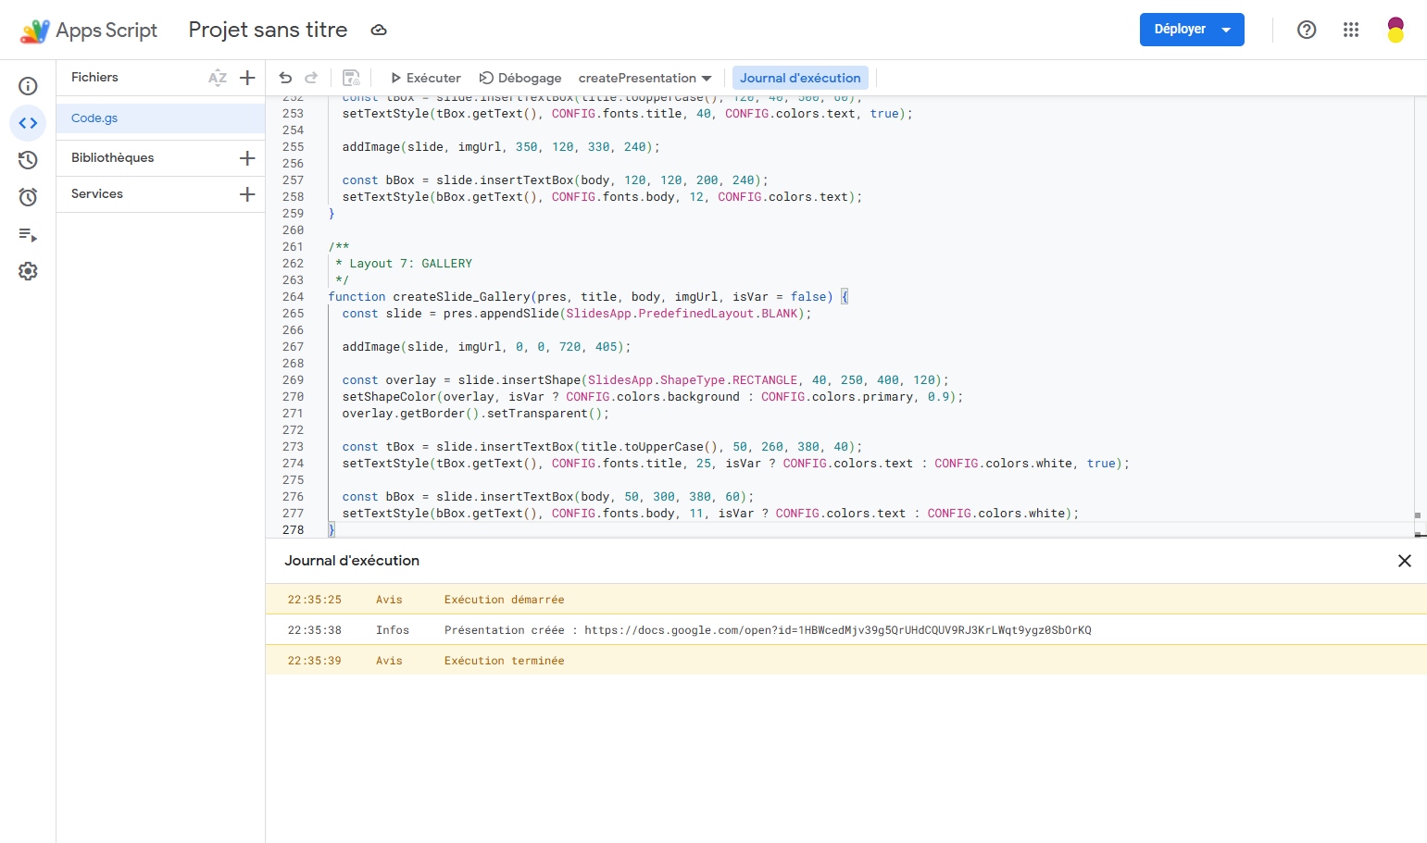Select the Exécution terminée log entry
Screen dimensions: 1427x843
coord(846,660)
